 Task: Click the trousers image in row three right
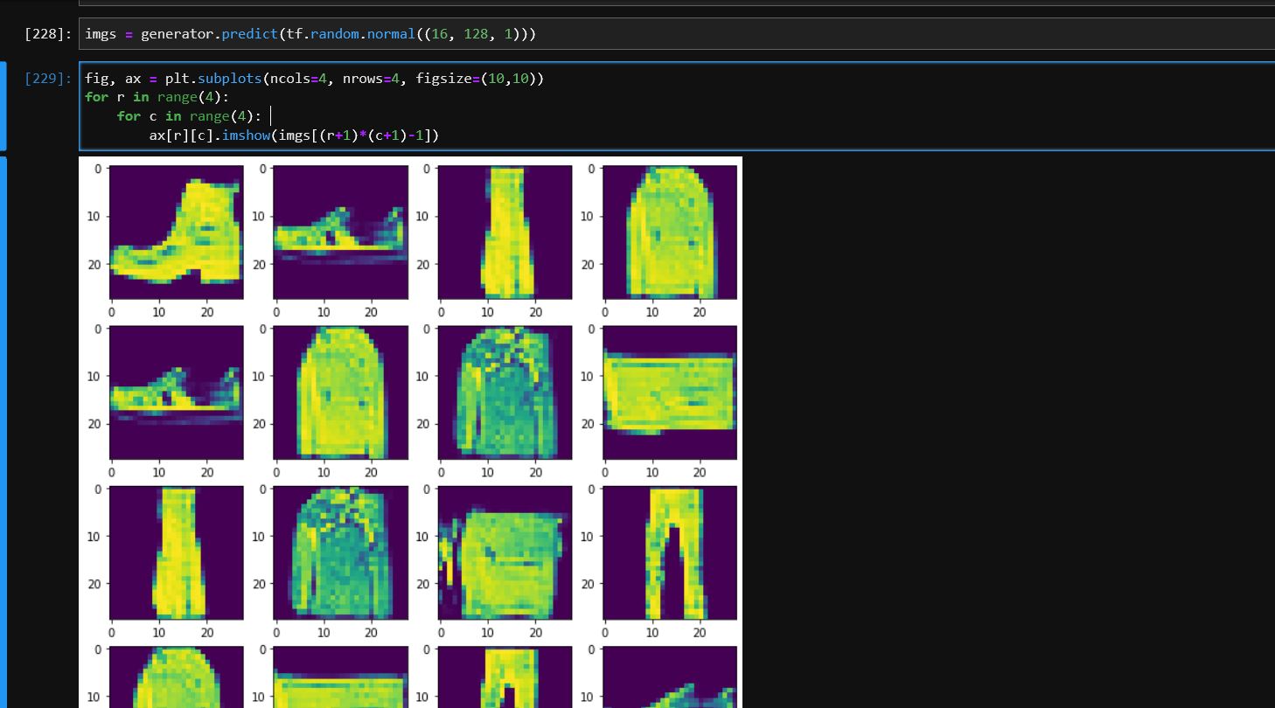click(668, 551)
